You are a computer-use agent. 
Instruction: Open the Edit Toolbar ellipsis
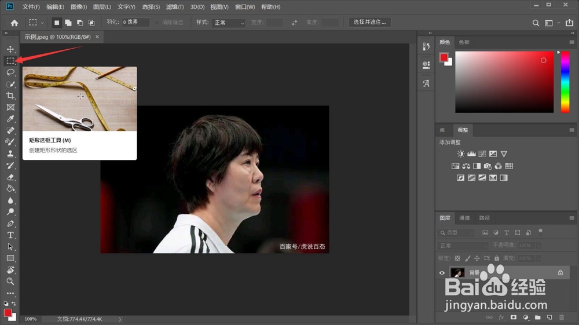coord(10,293)
